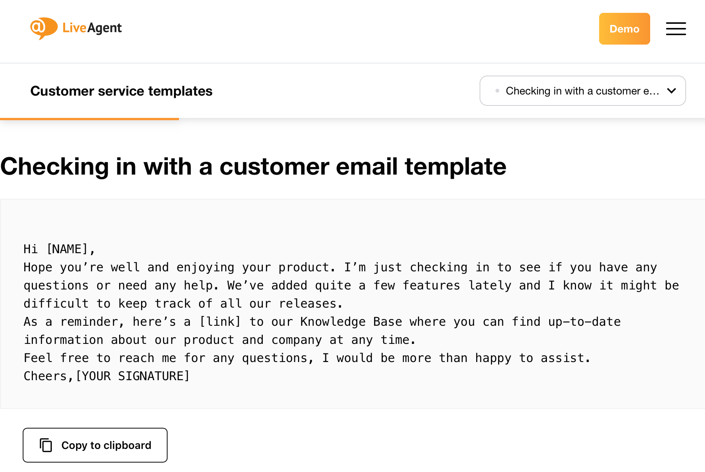
Task: Click the orange tab underline indicator
Action: [90, 119]
